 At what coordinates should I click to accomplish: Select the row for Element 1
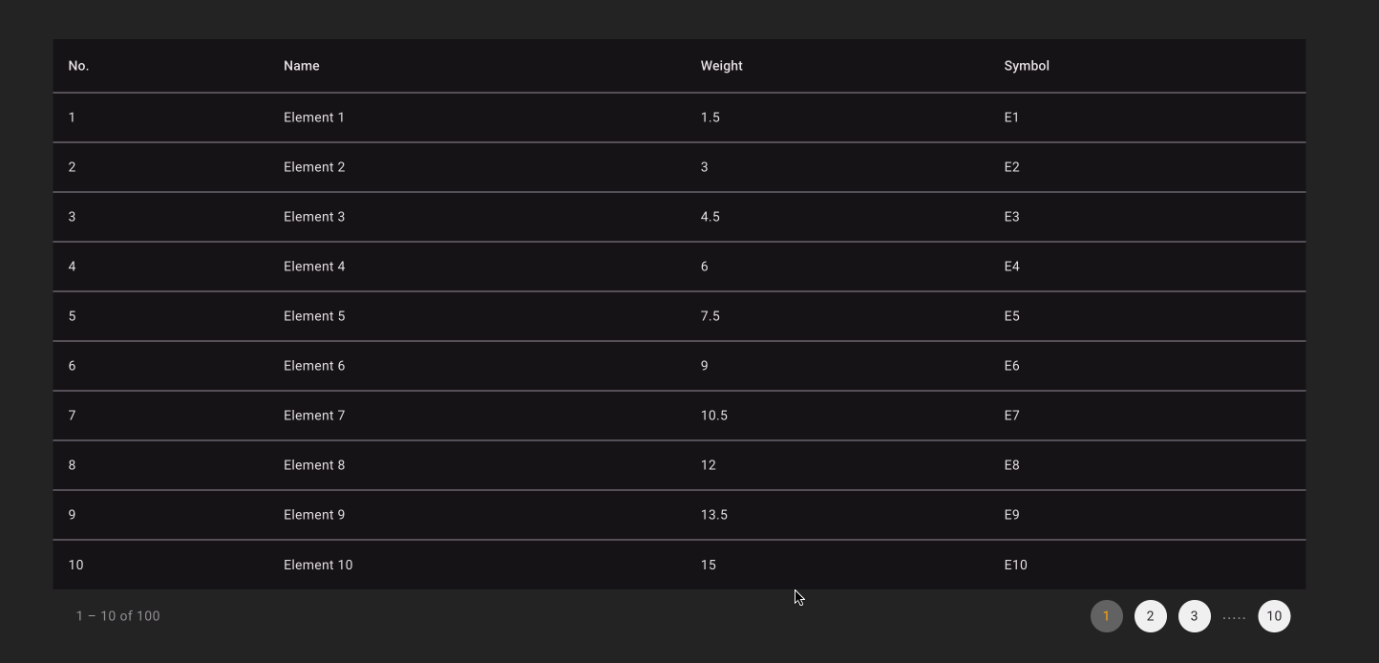[x=314, y=117]
